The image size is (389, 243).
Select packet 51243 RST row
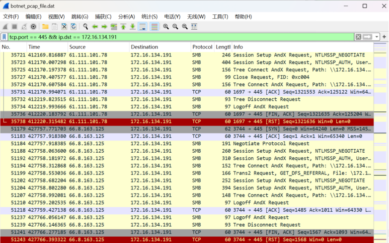[187, 240]
